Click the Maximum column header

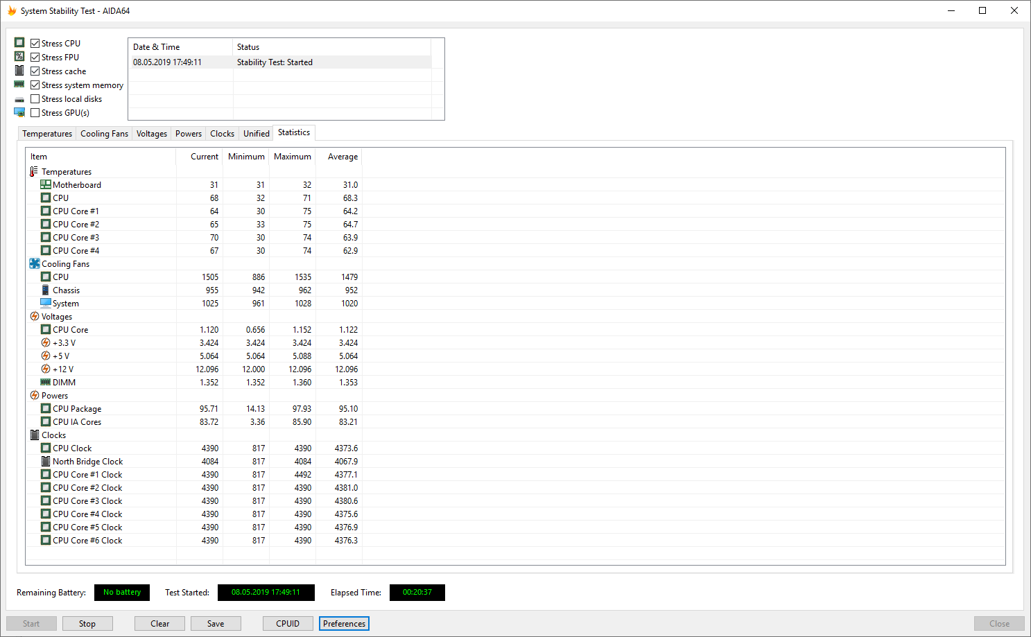293,157
